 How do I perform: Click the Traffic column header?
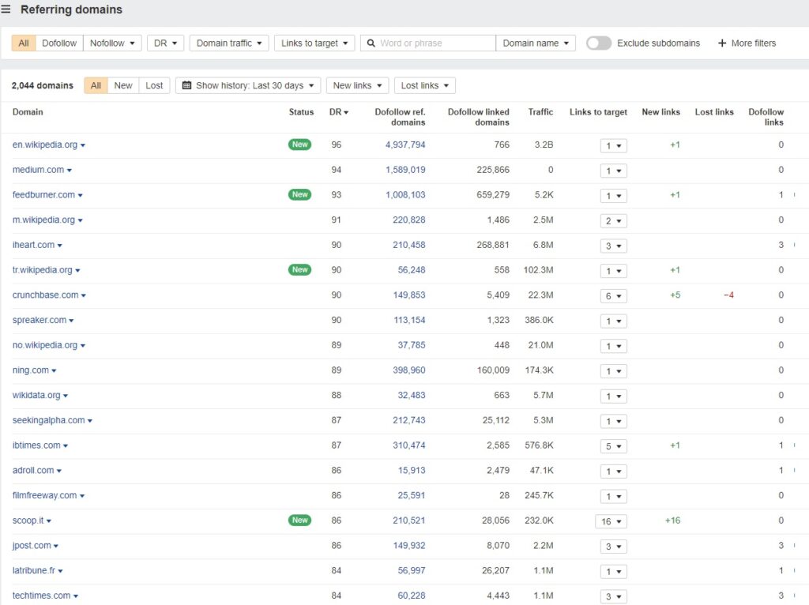[540, 112]
